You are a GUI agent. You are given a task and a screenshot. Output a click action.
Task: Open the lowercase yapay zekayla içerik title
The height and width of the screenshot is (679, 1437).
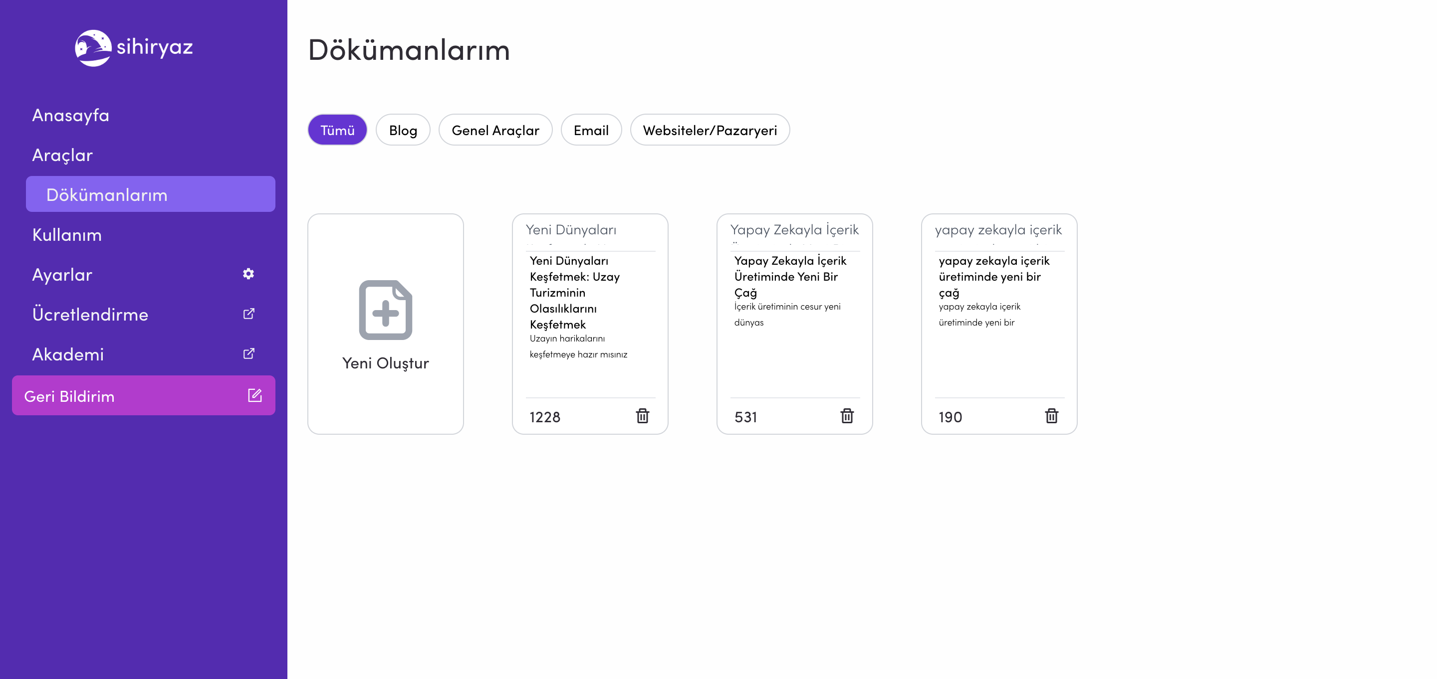coord(998,230)
